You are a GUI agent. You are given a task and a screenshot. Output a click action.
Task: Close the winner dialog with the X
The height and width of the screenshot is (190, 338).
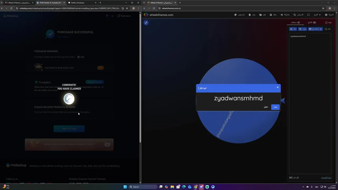click(278, 87)
